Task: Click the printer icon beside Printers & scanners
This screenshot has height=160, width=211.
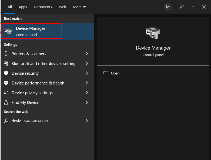Action: 6,54
